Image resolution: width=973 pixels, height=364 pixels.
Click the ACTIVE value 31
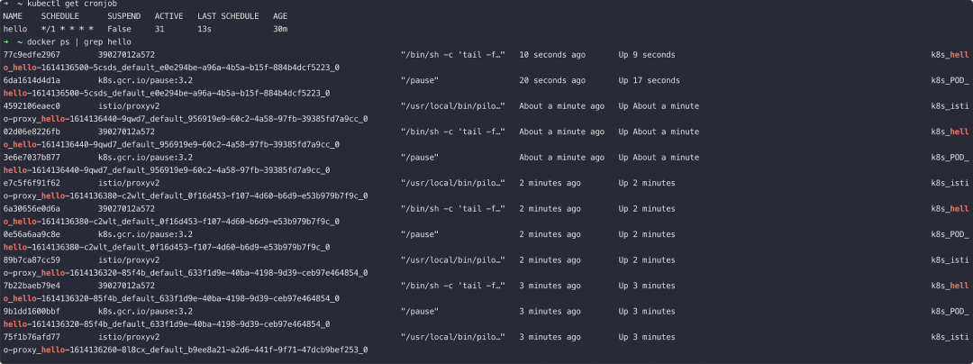(x=159, y=29)
